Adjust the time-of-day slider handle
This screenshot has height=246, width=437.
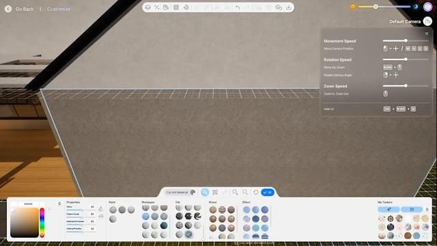pos(376,6)
